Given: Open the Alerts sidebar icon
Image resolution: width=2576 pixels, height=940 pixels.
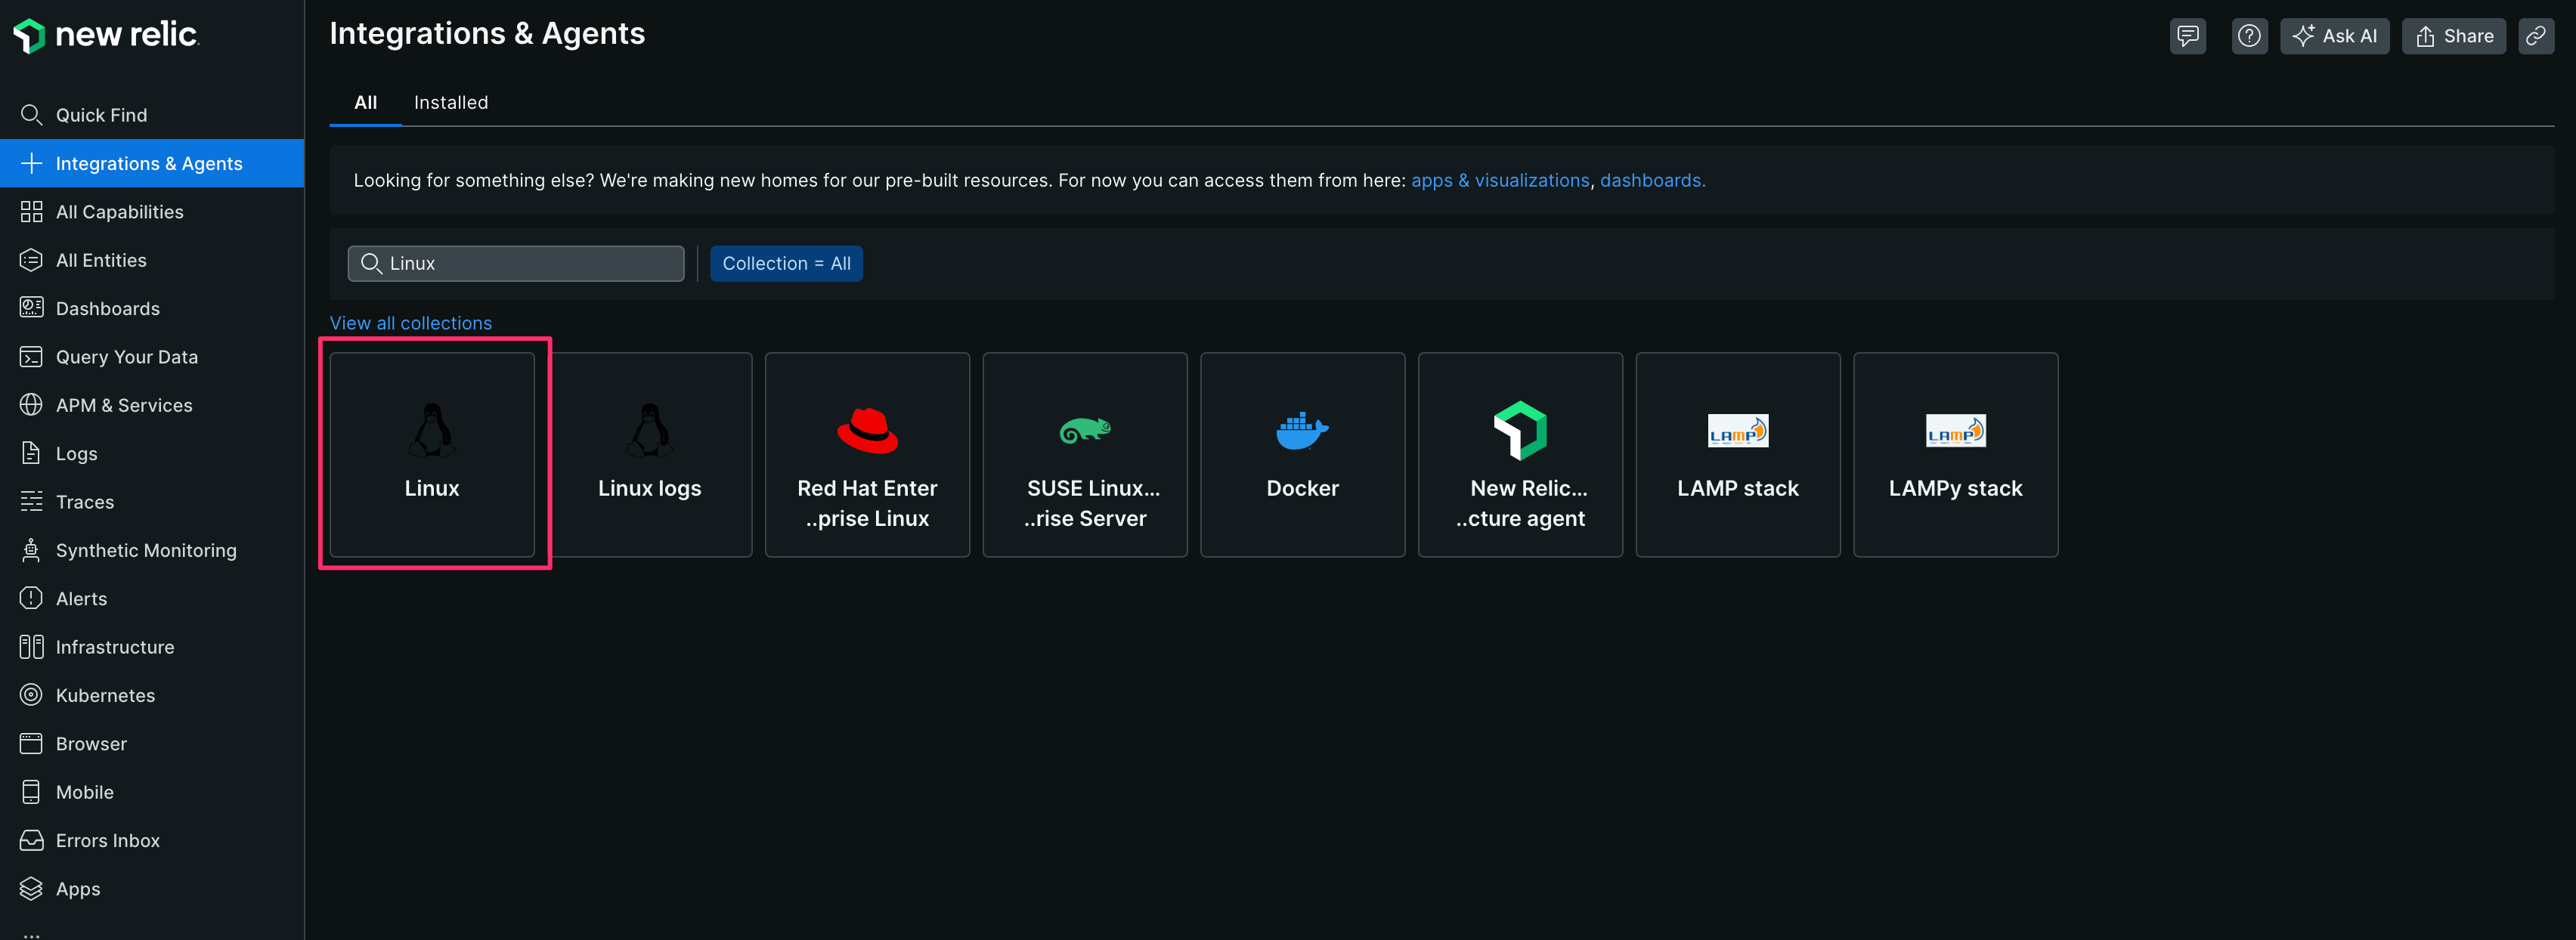Looking at the screenshot, I should (x=31, y=598).
